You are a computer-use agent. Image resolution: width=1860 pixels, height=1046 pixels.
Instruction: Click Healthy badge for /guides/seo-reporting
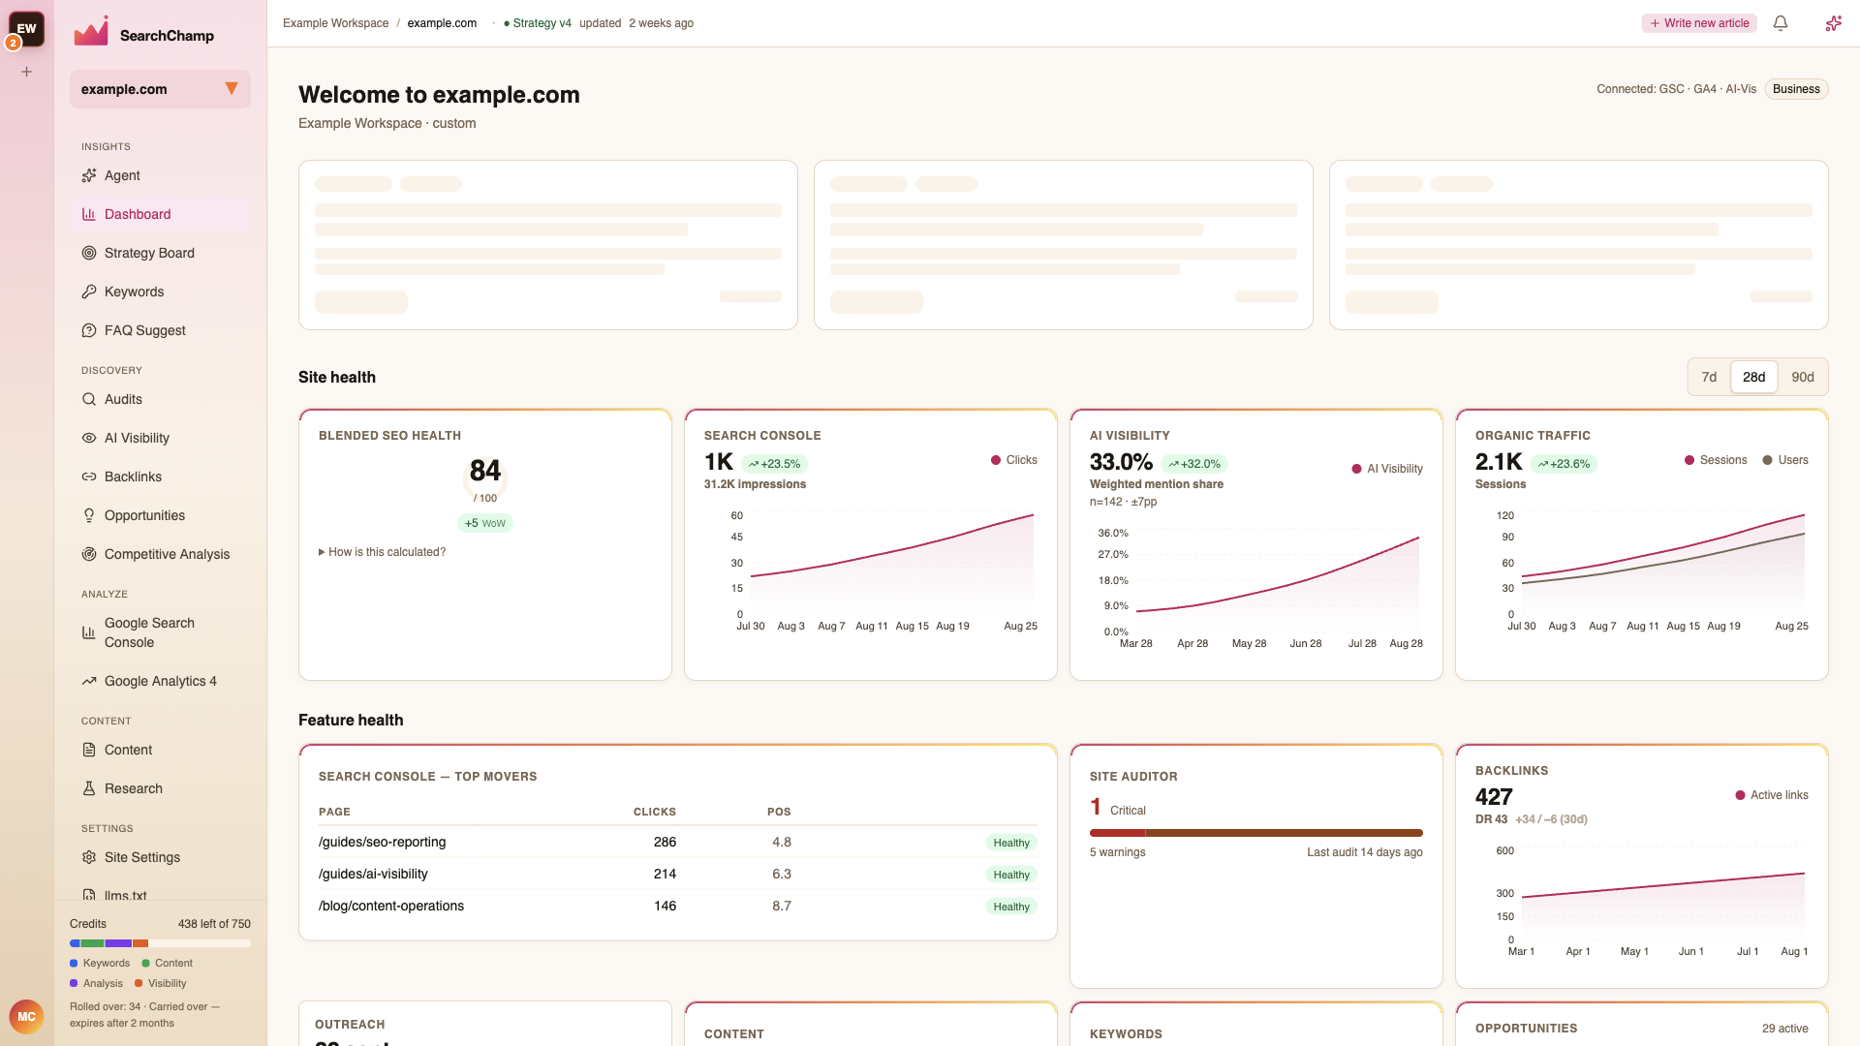1011,843
